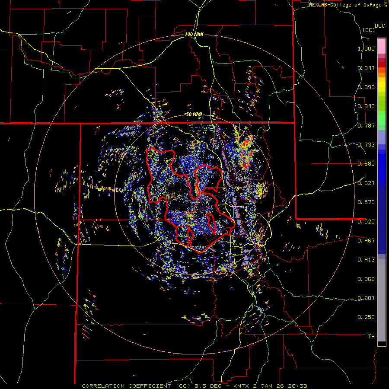Viewport: 389px width, 389px height.
Task: Click the 20:30 timestamp in the caption
Action: (297, 386)
